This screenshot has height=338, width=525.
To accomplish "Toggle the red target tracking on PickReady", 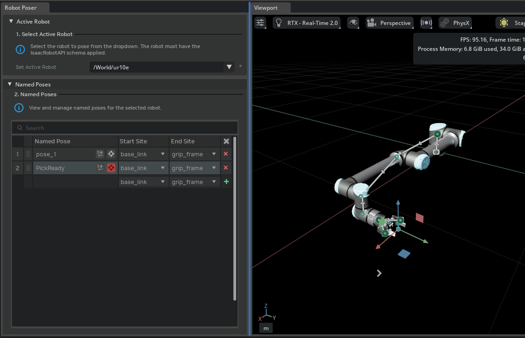I will (x=111, y=168).
